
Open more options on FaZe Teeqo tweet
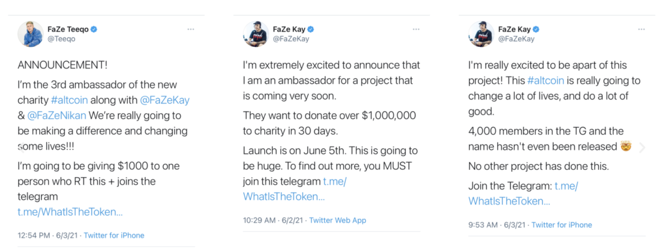[191, 29]
